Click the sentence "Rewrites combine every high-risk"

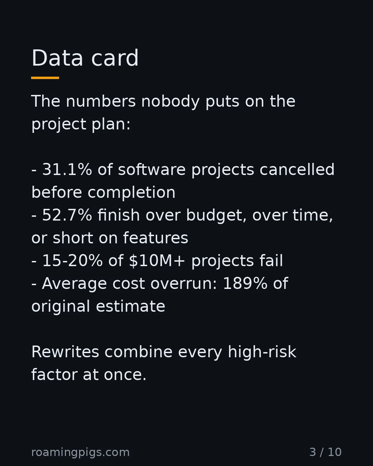(x=164, y=352)
